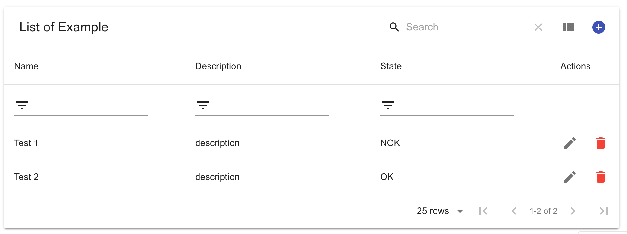The height and width of the screenshot is (234, 627).
Task: Click the State column filter icon
Action: click(388, 105)
